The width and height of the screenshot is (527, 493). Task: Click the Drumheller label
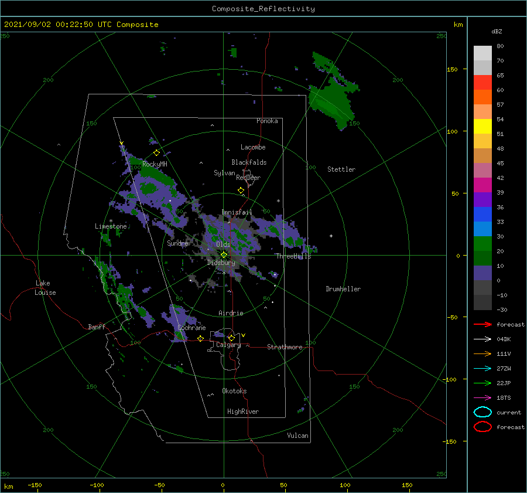tap(343, 289)
